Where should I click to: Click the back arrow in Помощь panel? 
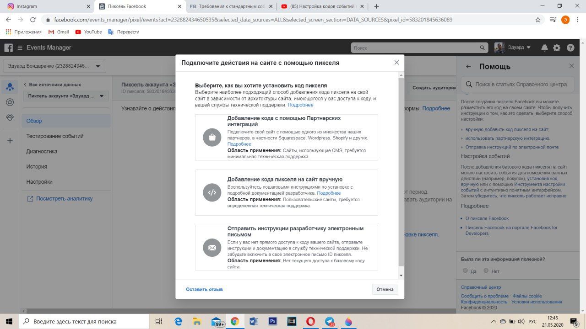pos(468,66)
